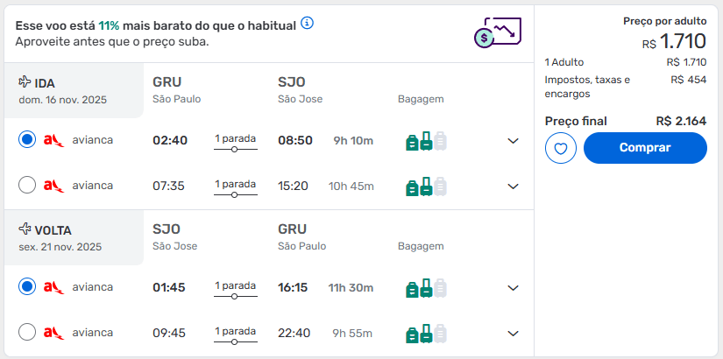723x359 pixels.
Task: Click the price drop chart icon
Action: click(498, 32)
